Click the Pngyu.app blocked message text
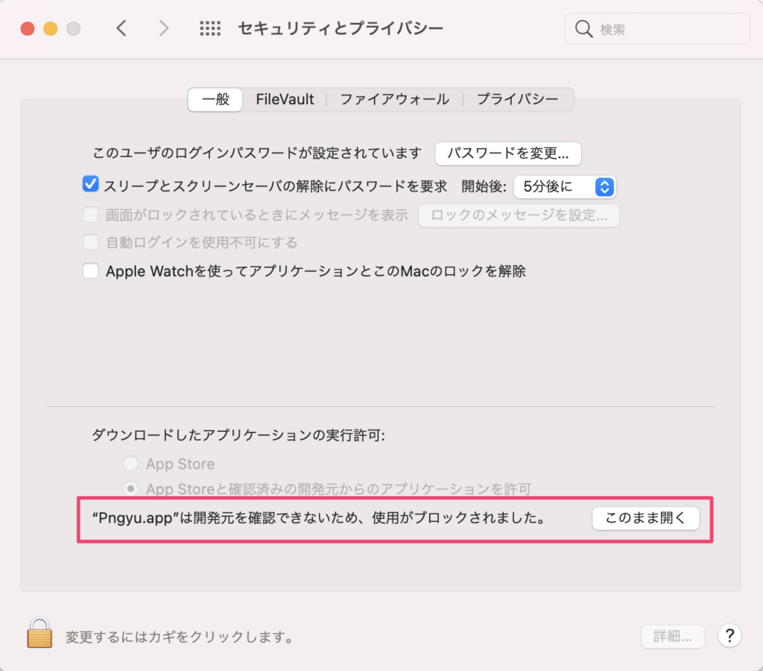 [320, 518]
